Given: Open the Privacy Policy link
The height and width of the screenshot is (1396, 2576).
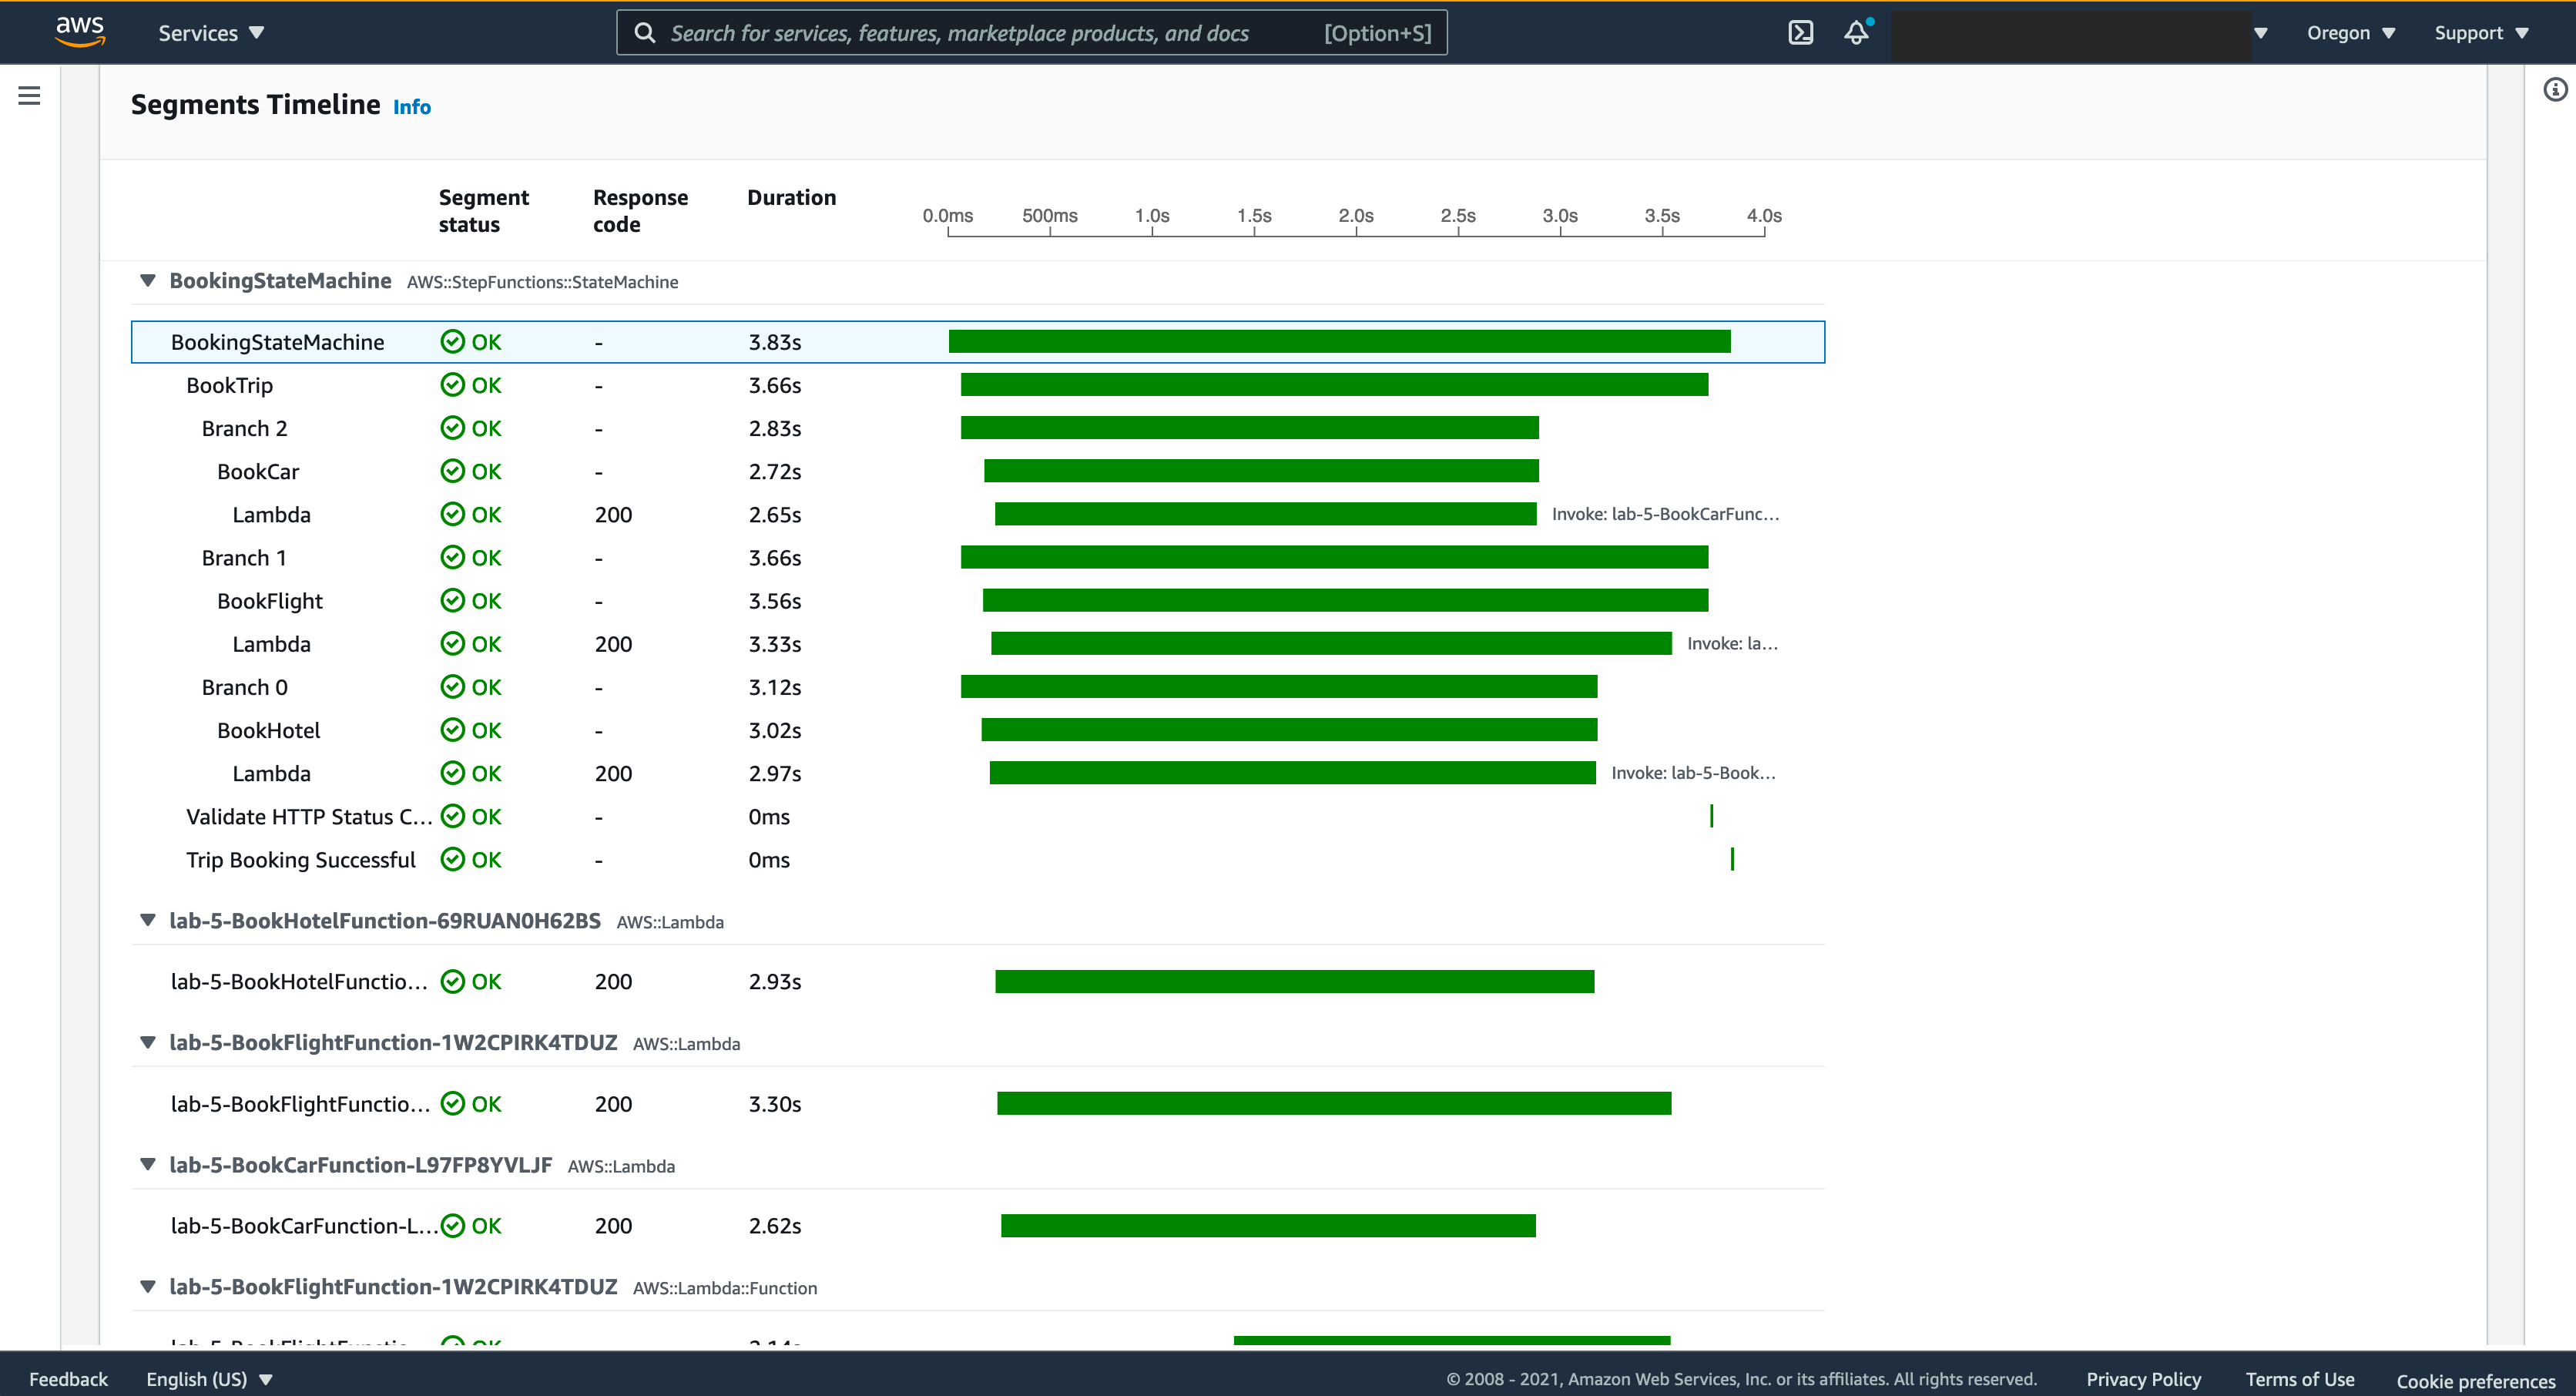Looking at the screenshot, I should (2143, 1379).
